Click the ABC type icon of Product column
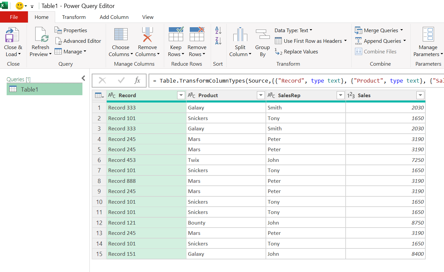The height and width of the screenshot is (272, 444). 192,96
